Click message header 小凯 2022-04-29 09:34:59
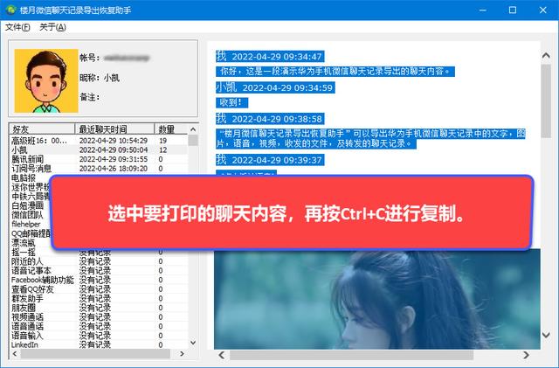The height and width of the screenshot is (368, 559). (x=275, y=87)
